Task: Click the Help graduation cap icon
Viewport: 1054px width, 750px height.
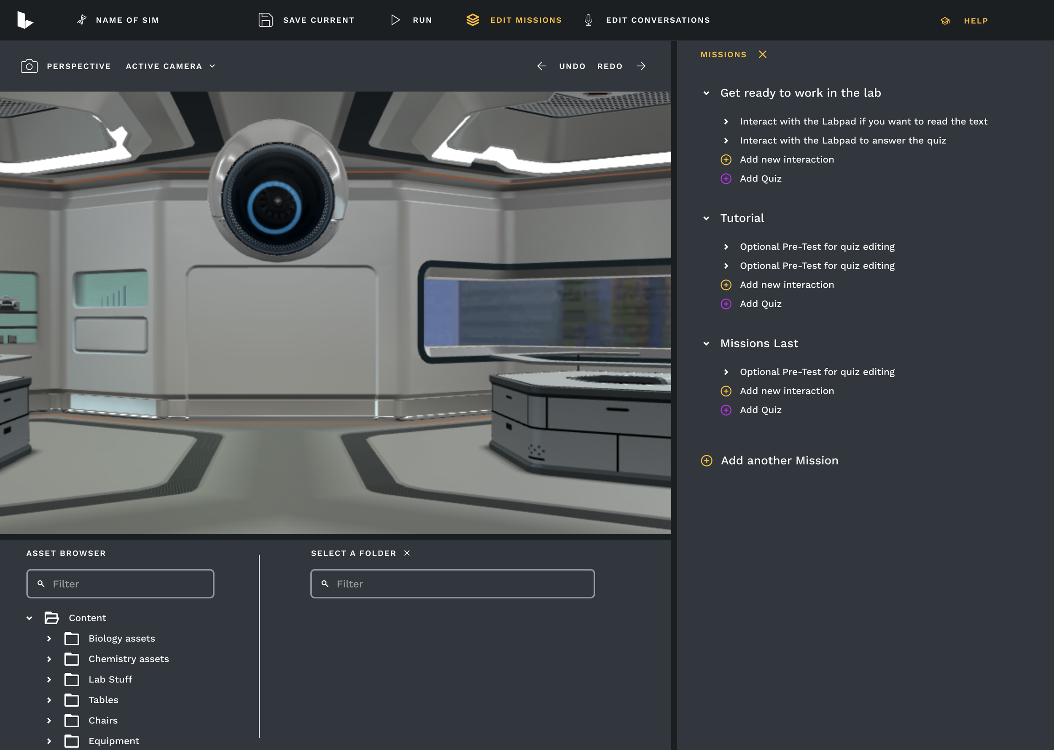Action: pos(945,21)
